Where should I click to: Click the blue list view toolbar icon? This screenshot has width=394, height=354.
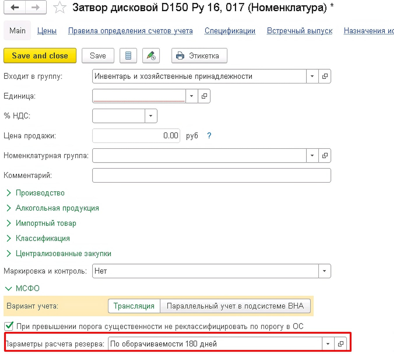click(x=128, y=55)
